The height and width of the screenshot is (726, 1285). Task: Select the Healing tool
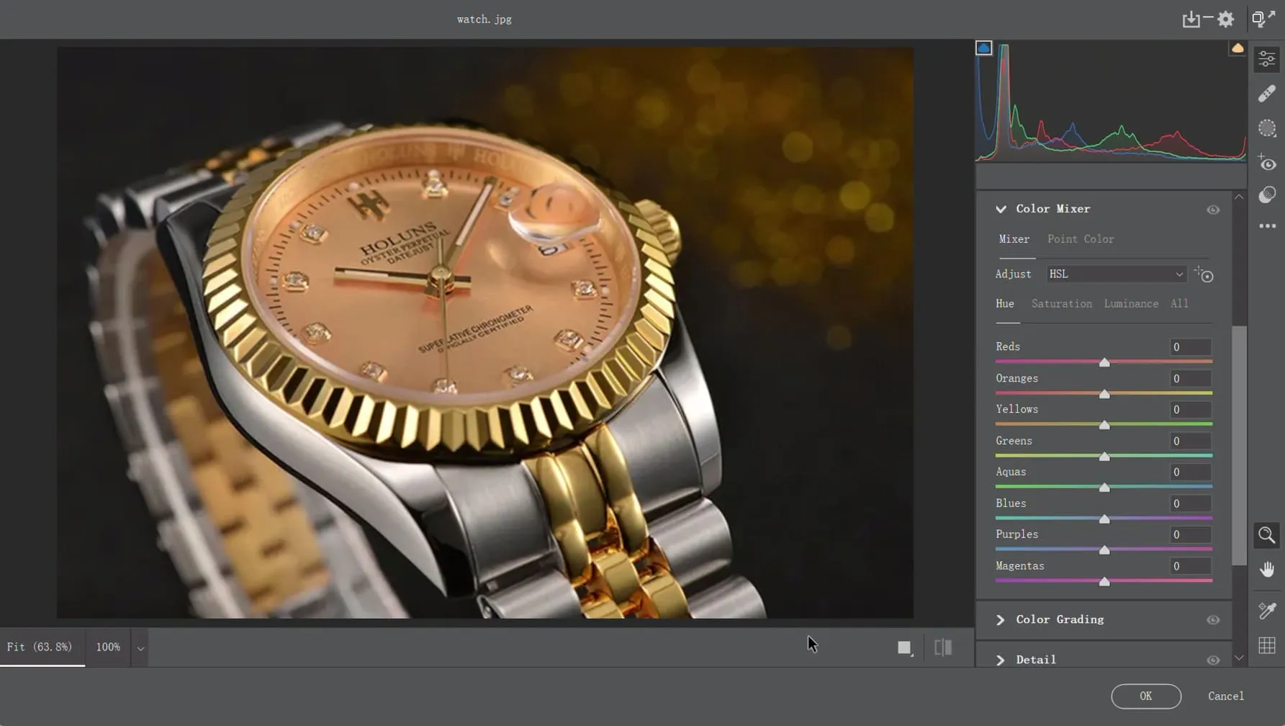pyautogui.click(x=1267, y=93)
